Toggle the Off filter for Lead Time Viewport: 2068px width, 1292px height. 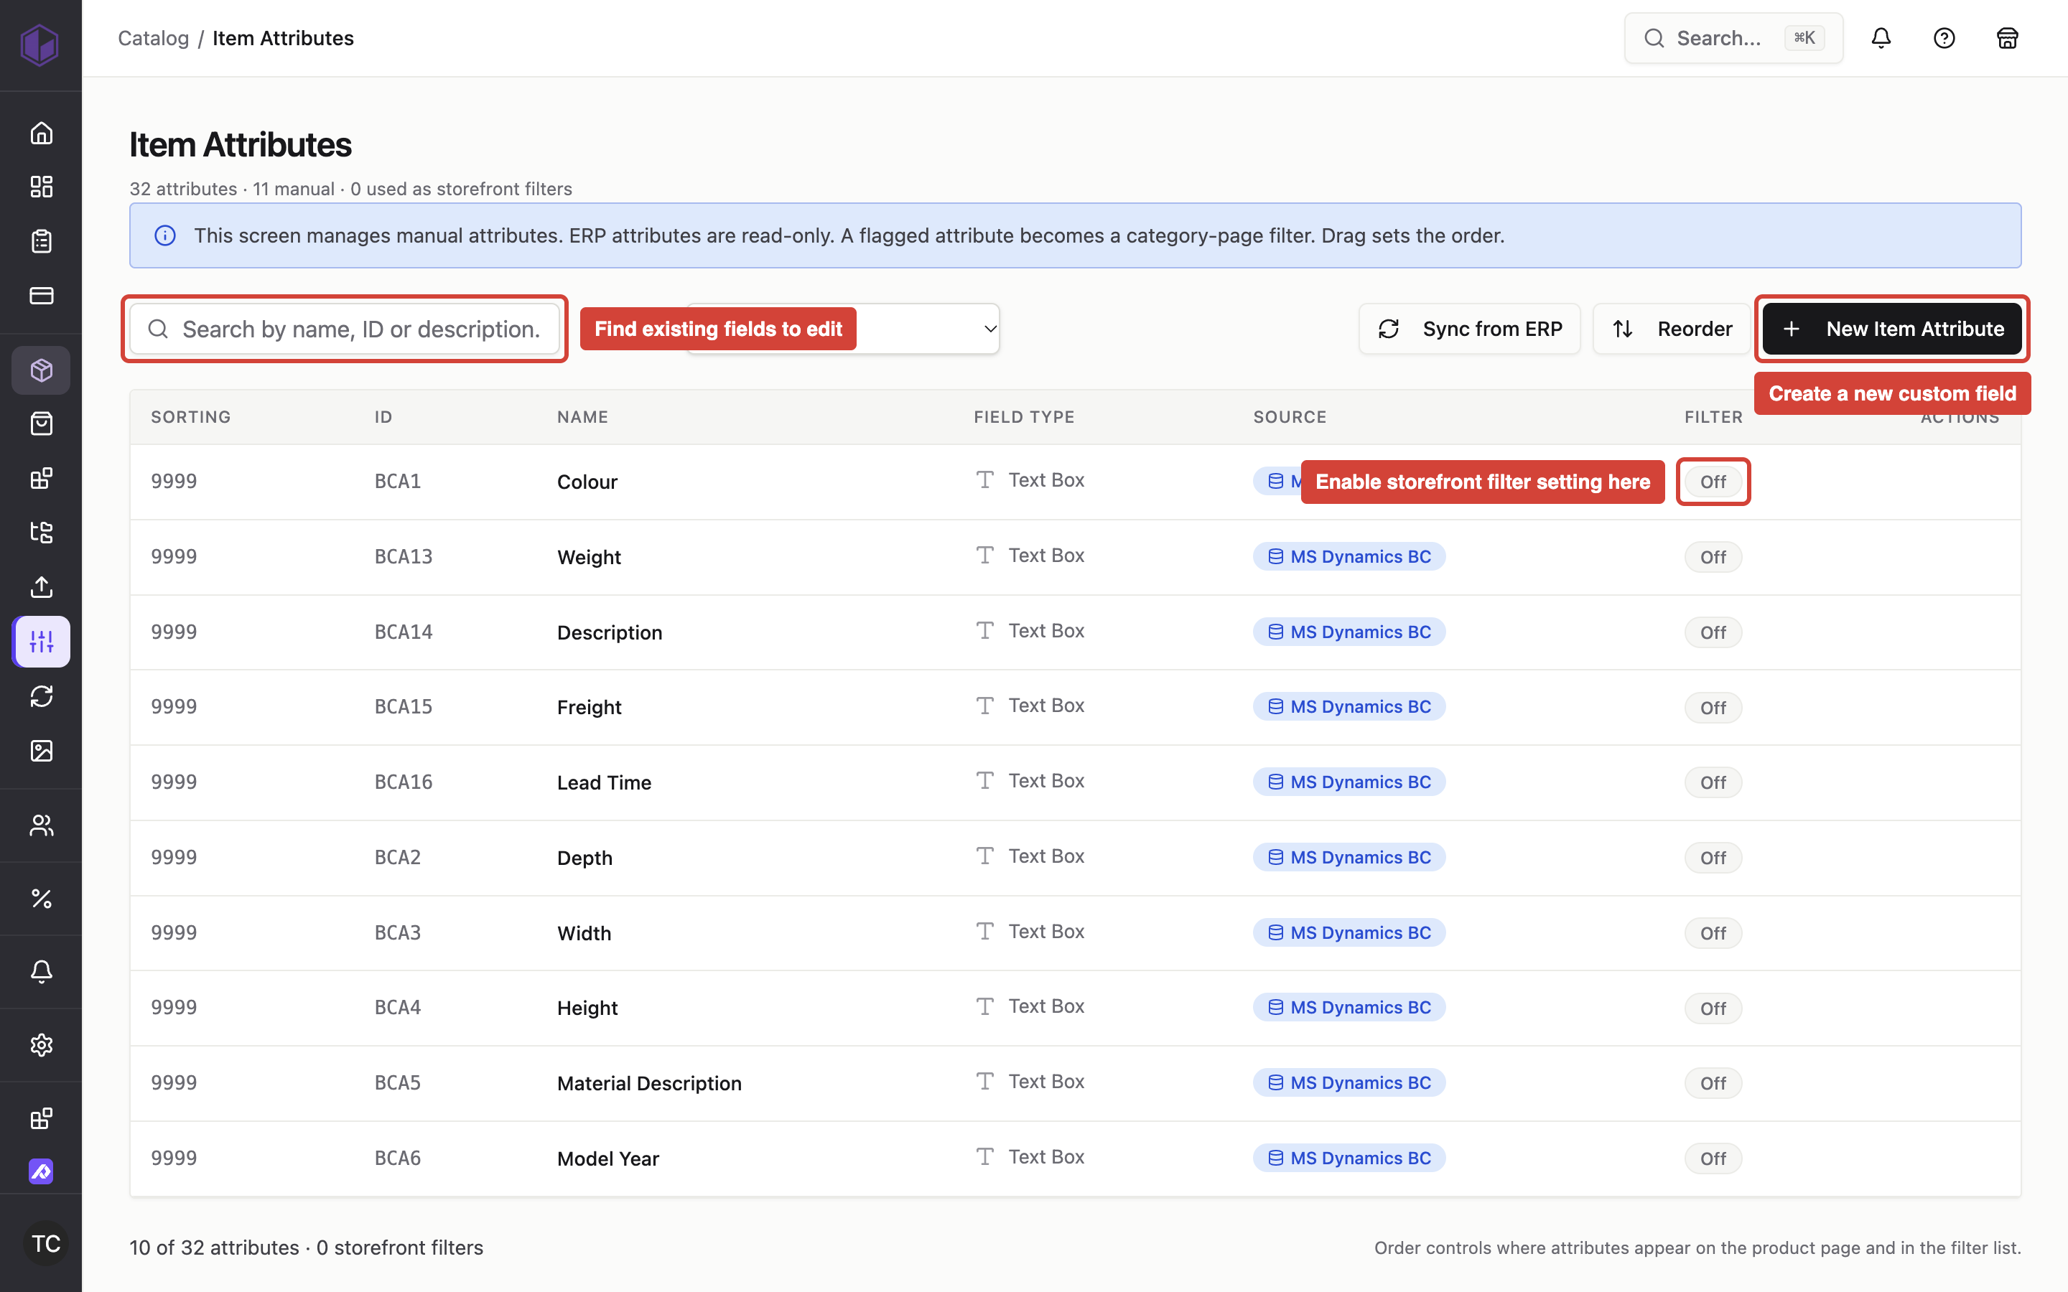(1713, 782)
